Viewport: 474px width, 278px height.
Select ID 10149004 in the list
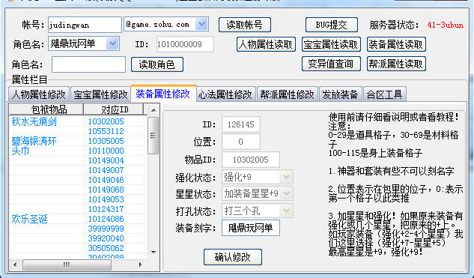pos(106,160)
